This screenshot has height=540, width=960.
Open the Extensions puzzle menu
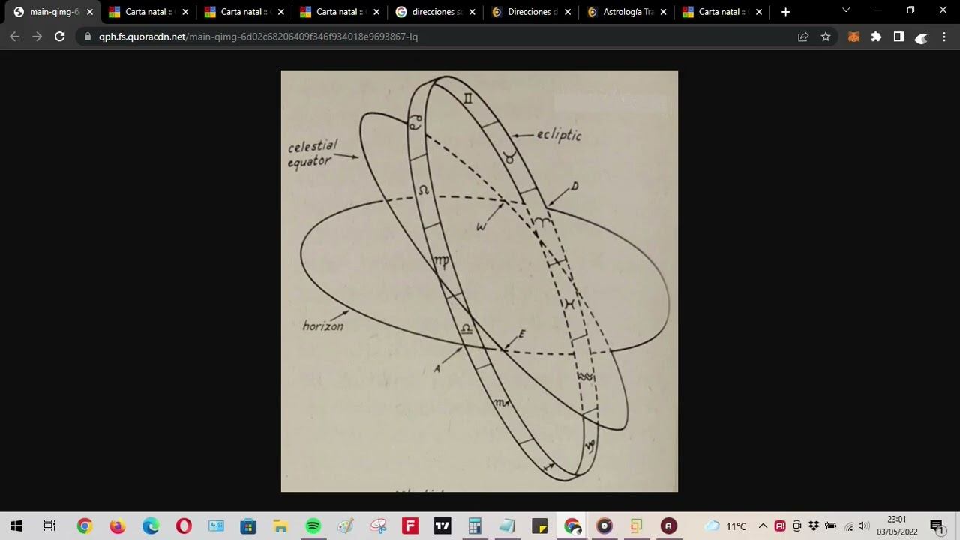(876, 37)
